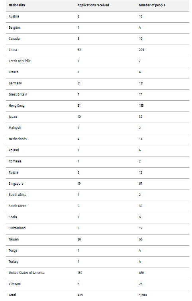
Task: Select the Austria row label
Action: 14,16
